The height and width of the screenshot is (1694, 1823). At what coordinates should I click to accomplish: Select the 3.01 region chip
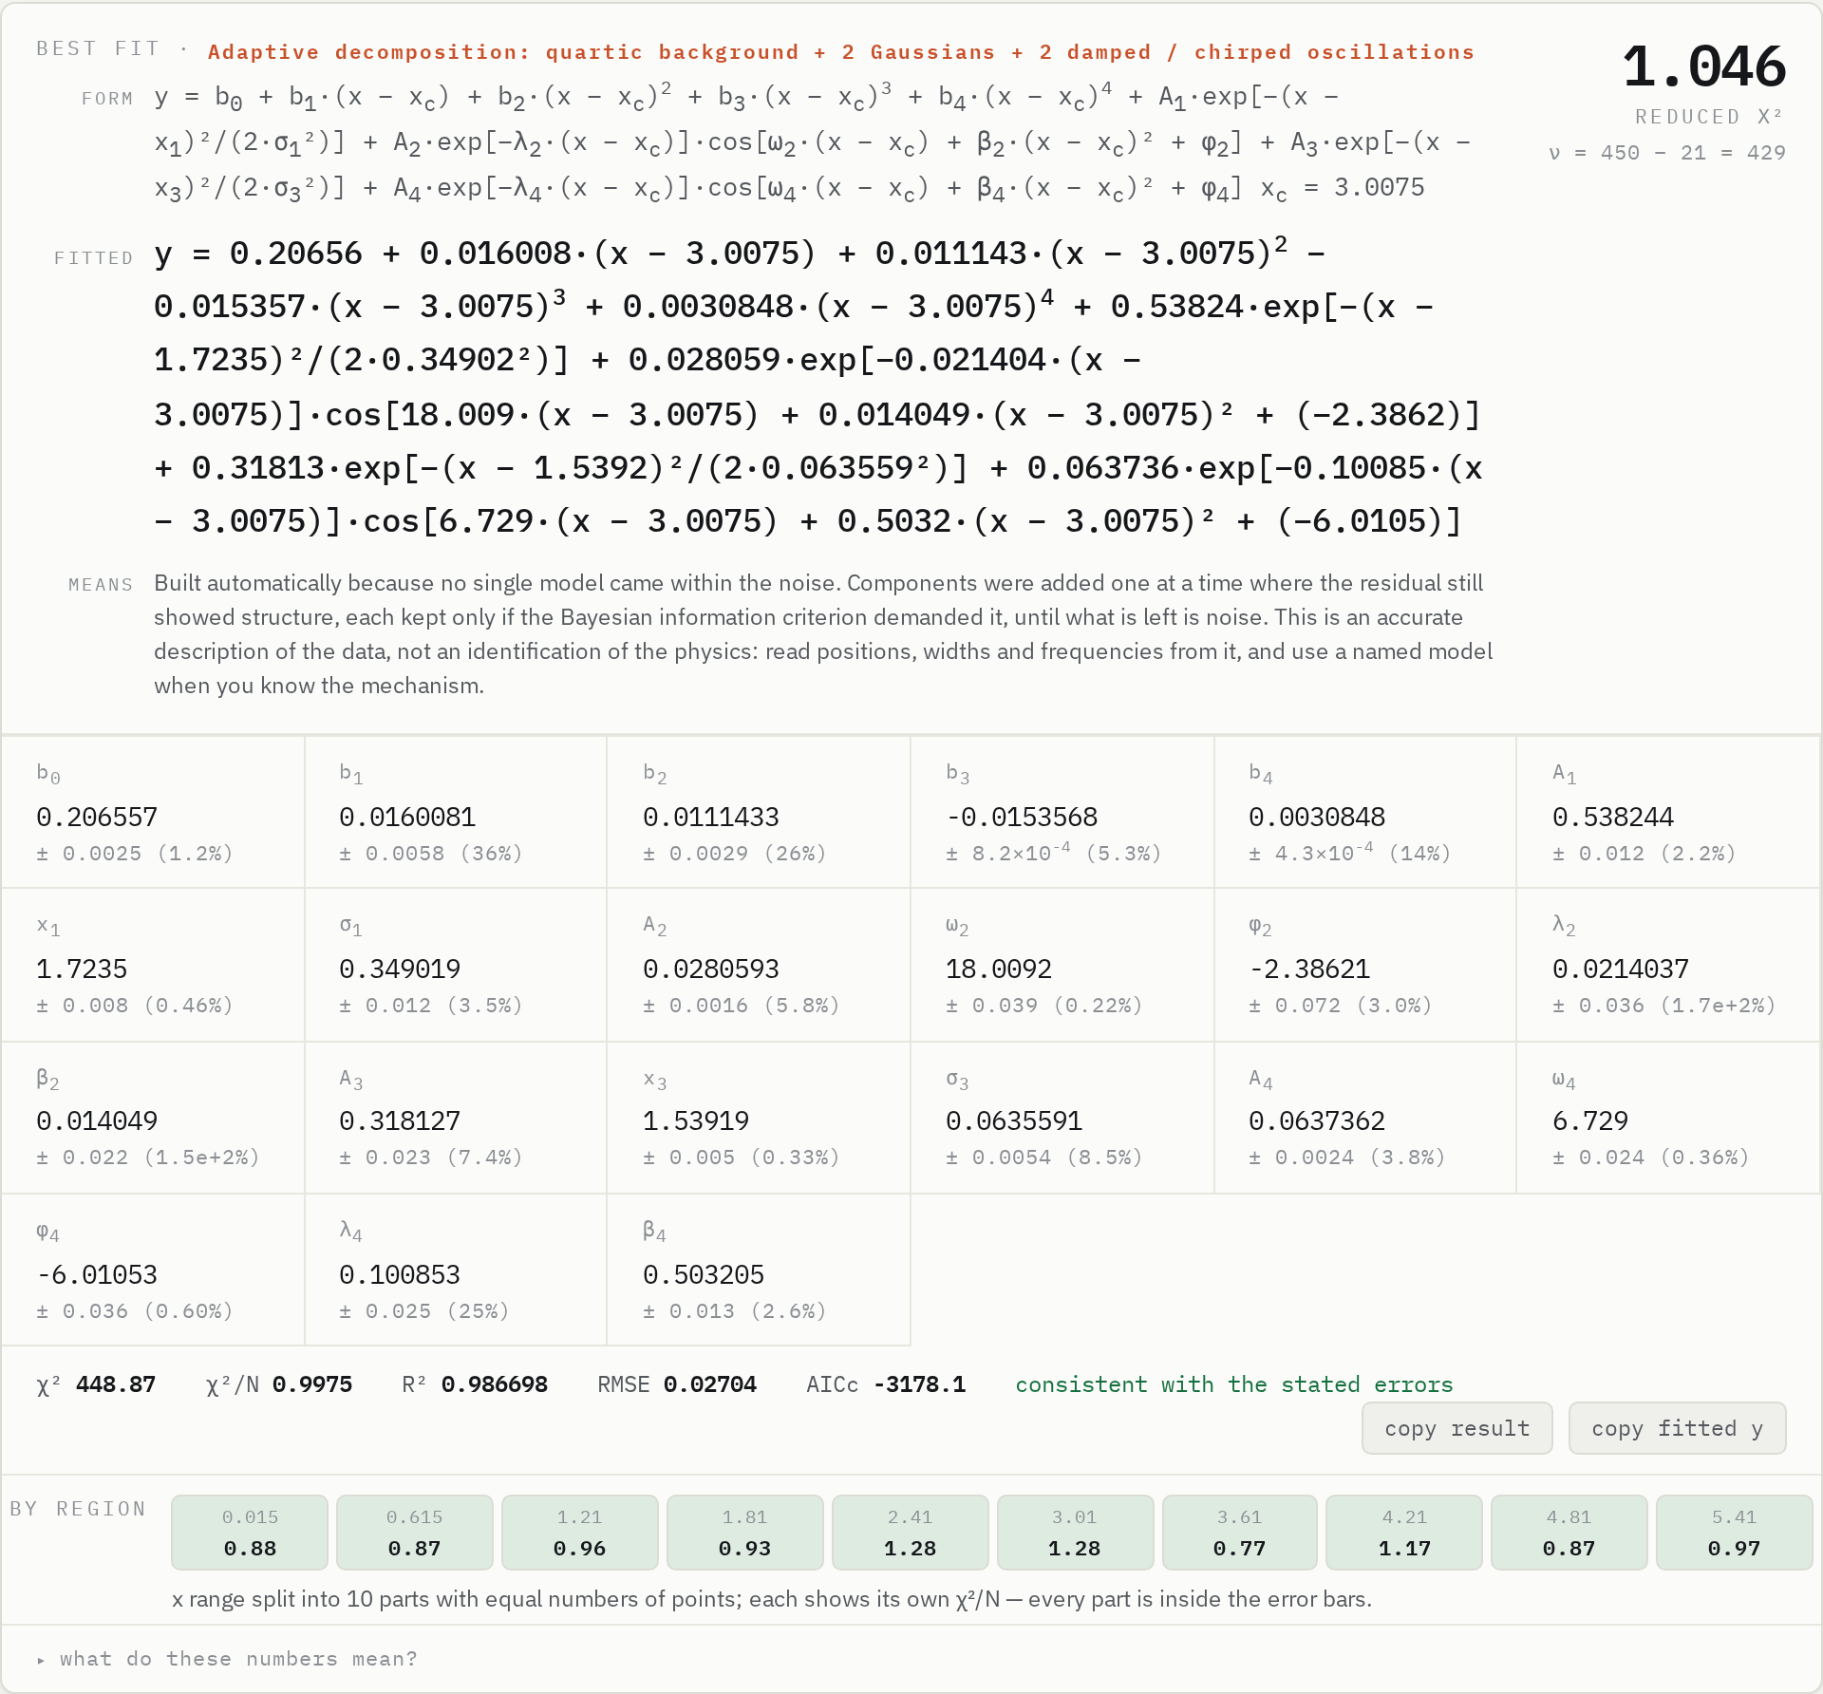pyautogui.click(x=1075, y=1533)
